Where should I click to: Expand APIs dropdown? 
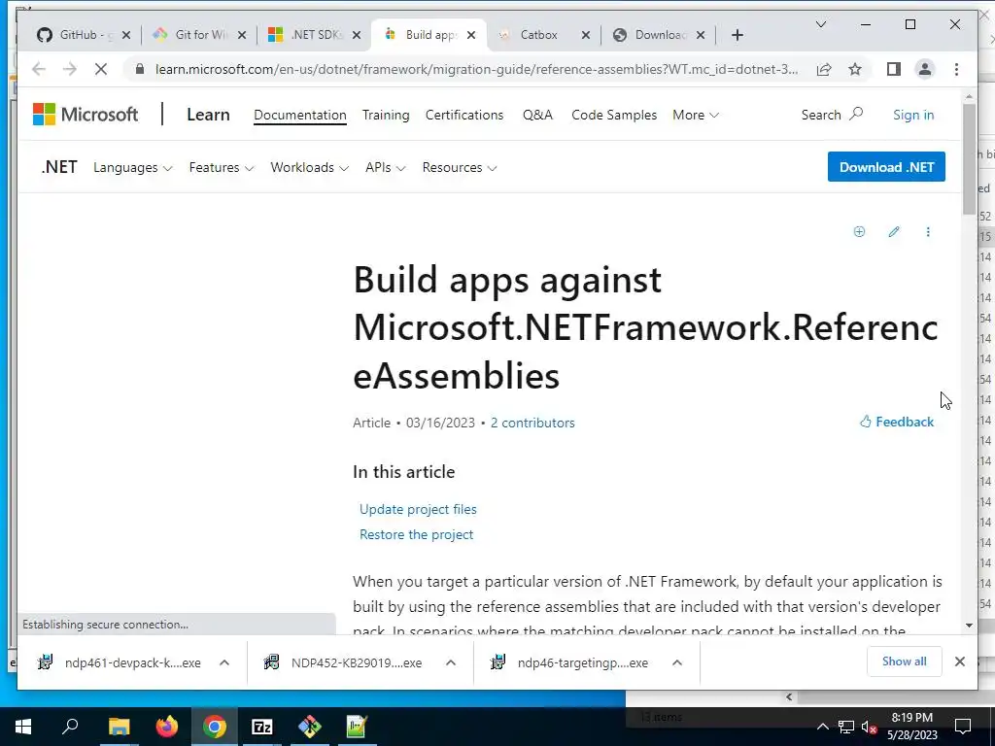385,167
